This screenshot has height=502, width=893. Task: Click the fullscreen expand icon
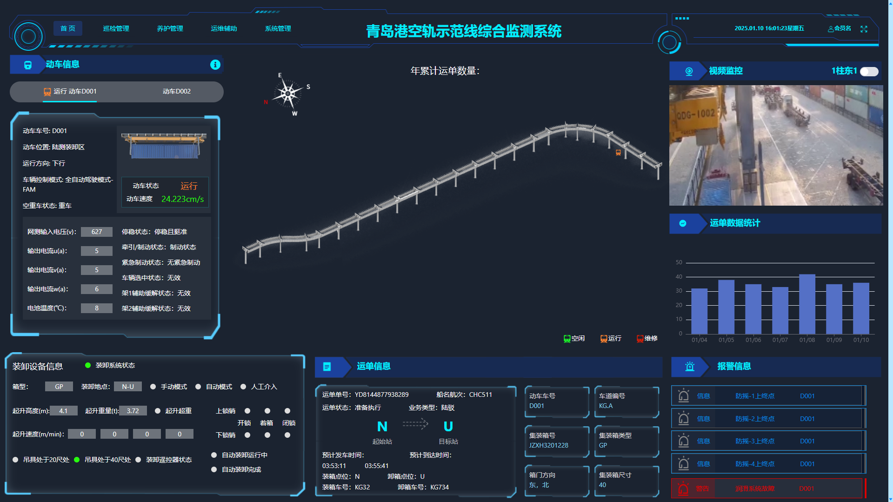click(x=864, y=29)
